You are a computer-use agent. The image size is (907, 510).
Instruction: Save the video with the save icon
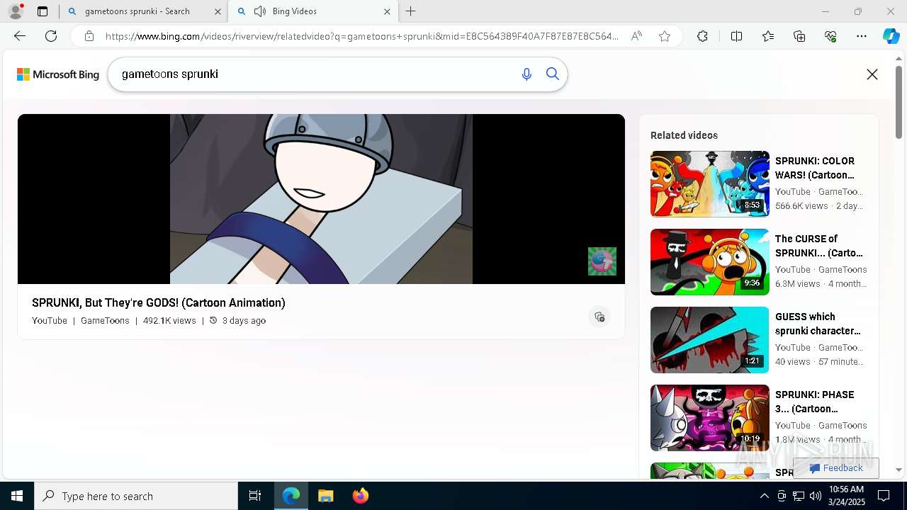coord(599,317)
